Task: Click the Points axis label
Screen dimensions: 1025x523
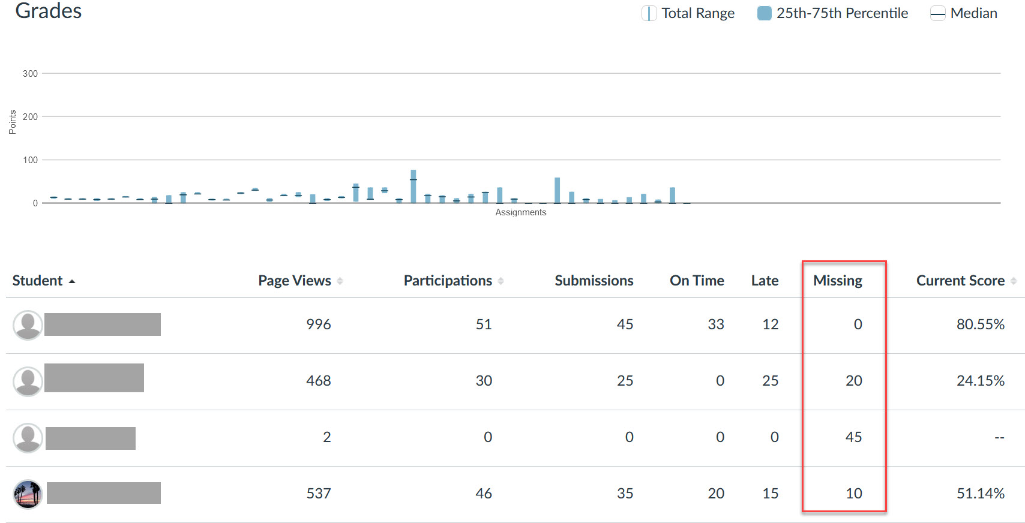Action: click(13, 122)
